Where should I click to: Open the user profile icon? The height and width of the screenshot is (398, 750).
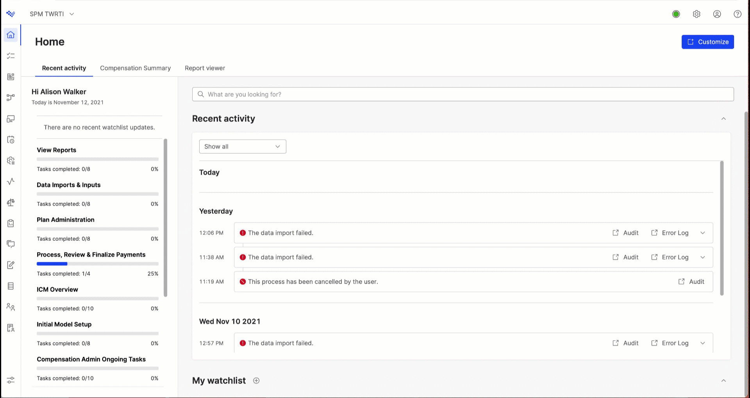(x=717, y=14)
